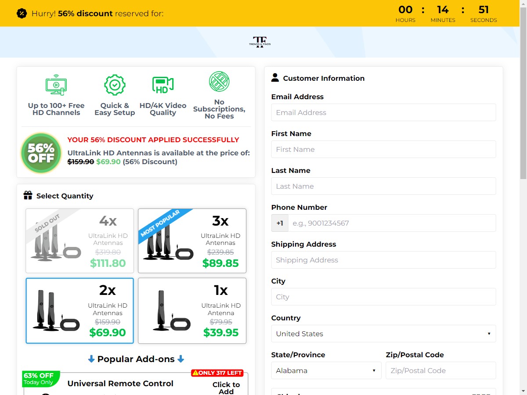Screen dimensions: 527x395
Task: Click the Trends & Finds logo
Action: coord(259,42)
